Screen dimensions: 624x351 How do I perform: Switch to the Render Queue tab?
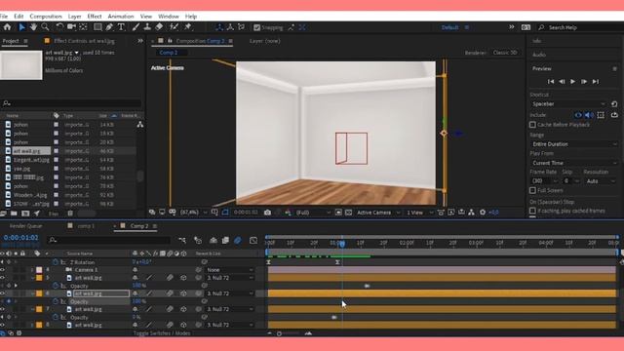coord(26,226)
